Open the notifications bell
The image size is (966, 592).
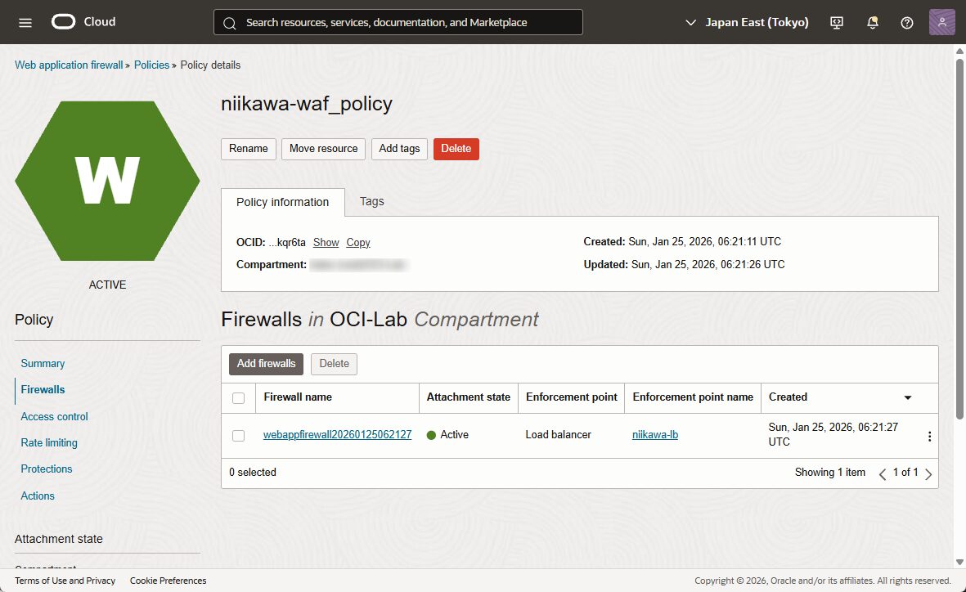(872, 22)
